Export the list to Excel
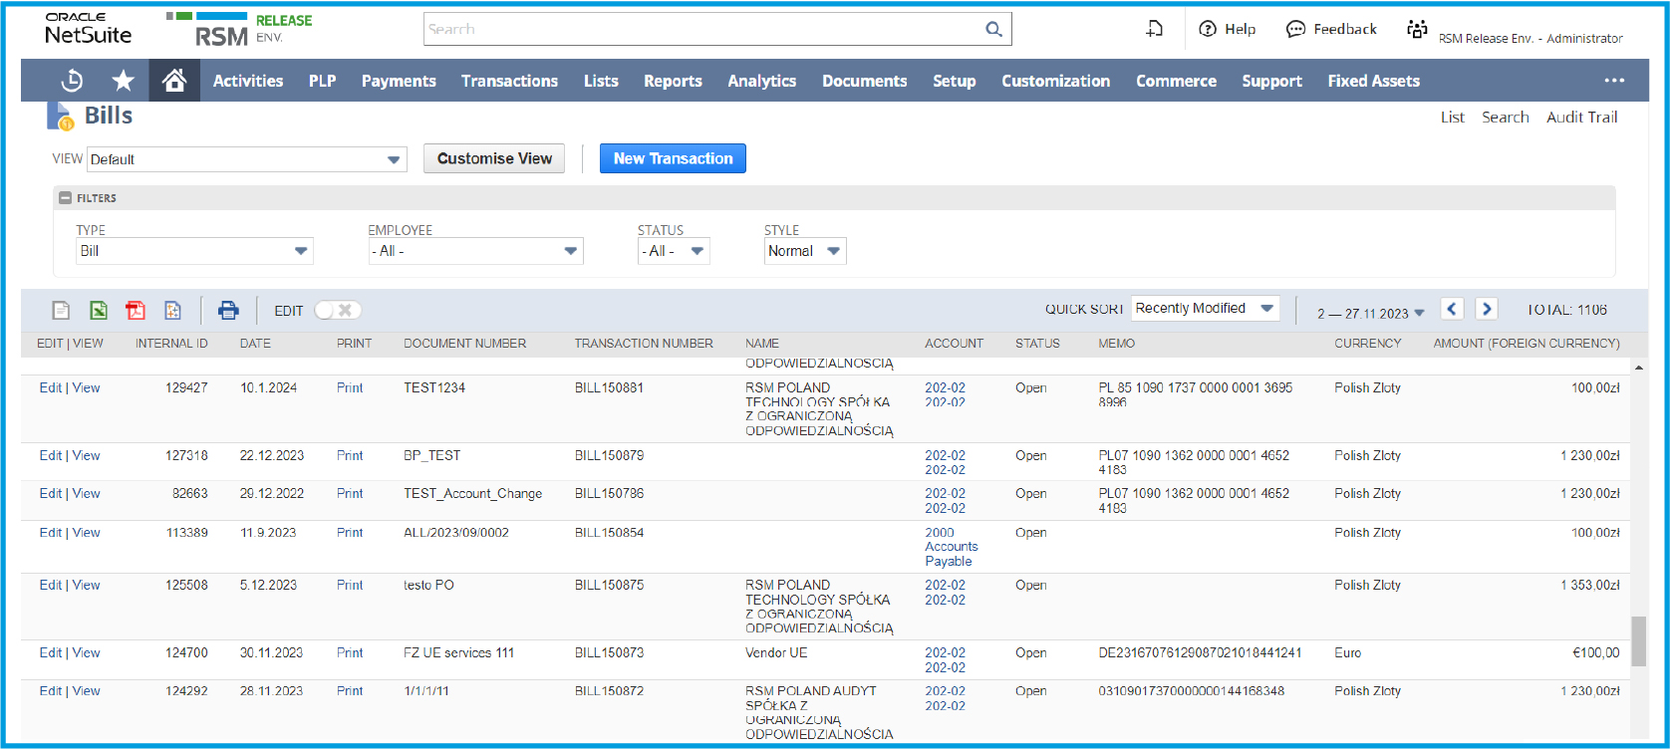Screen dimensions: 1670x750 click(x=99, y=311)
